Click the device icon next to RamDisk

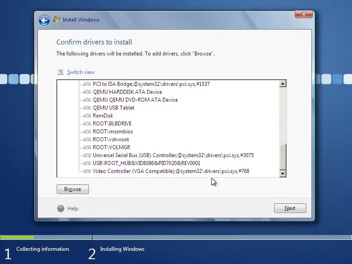point(87,116)
